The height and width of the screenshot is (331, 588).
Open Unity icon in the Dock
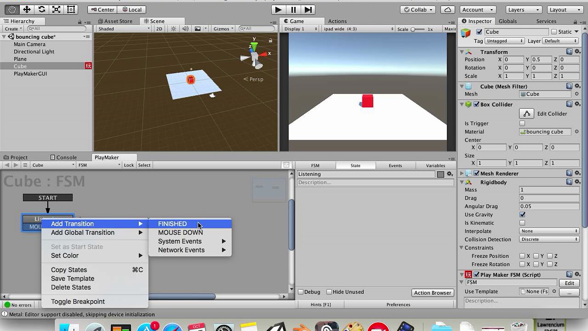tap(276, 327)
